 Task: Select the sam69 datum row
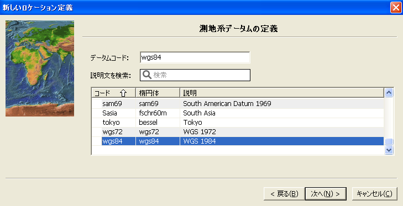click(x=238, y=104)
